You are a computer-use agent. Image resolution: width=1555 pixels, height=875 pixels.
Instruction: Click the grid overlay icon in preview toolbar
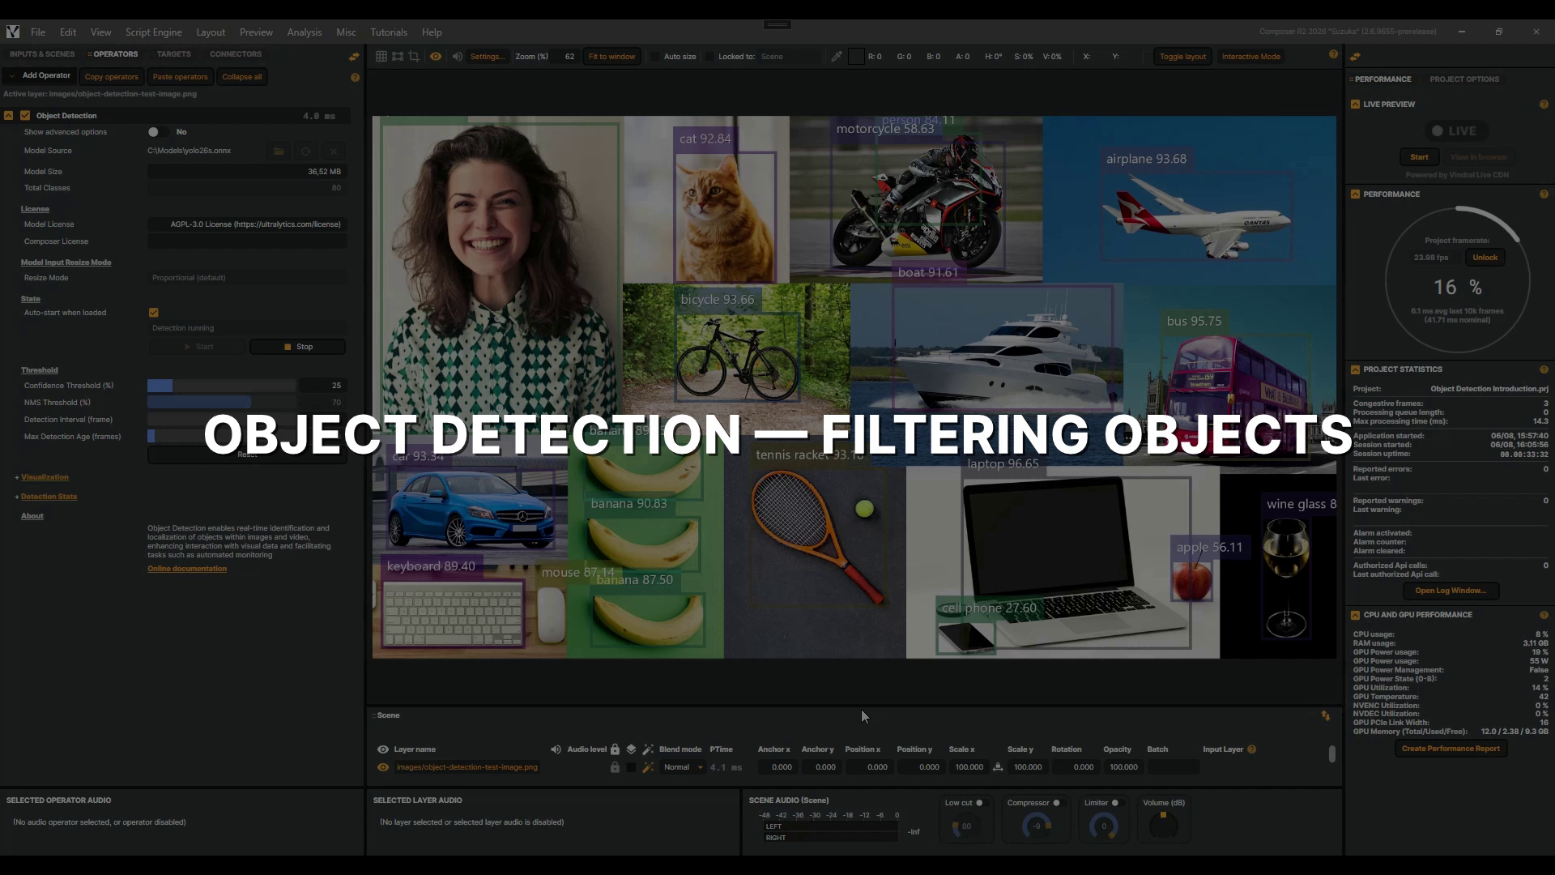[x=381, y=57]
